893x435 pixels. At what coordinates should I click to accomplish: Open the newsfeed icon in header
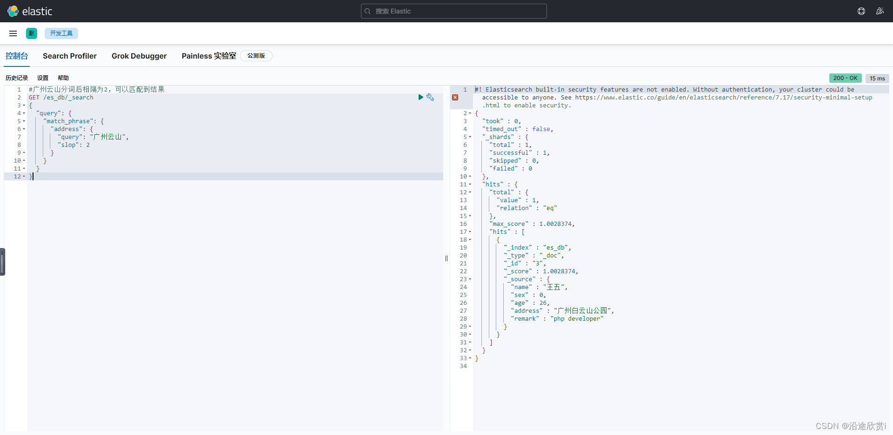[880, 11]
